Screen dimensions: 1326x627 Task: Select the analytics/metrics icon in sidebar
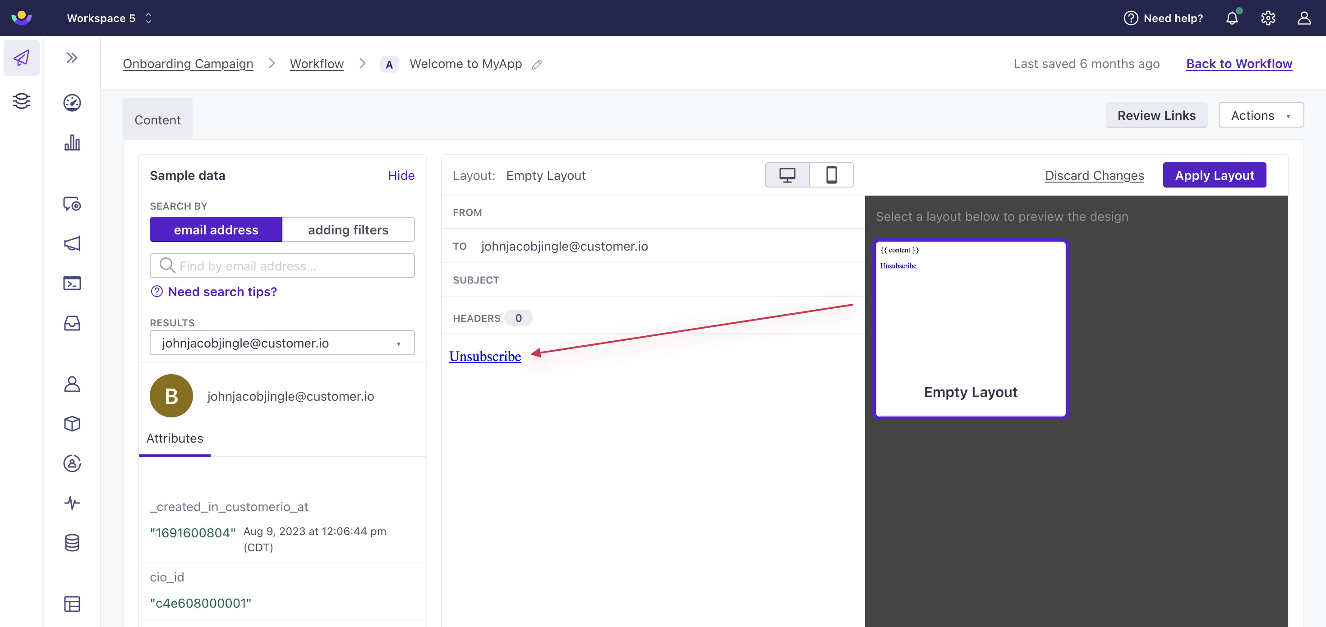coord(72,143)
